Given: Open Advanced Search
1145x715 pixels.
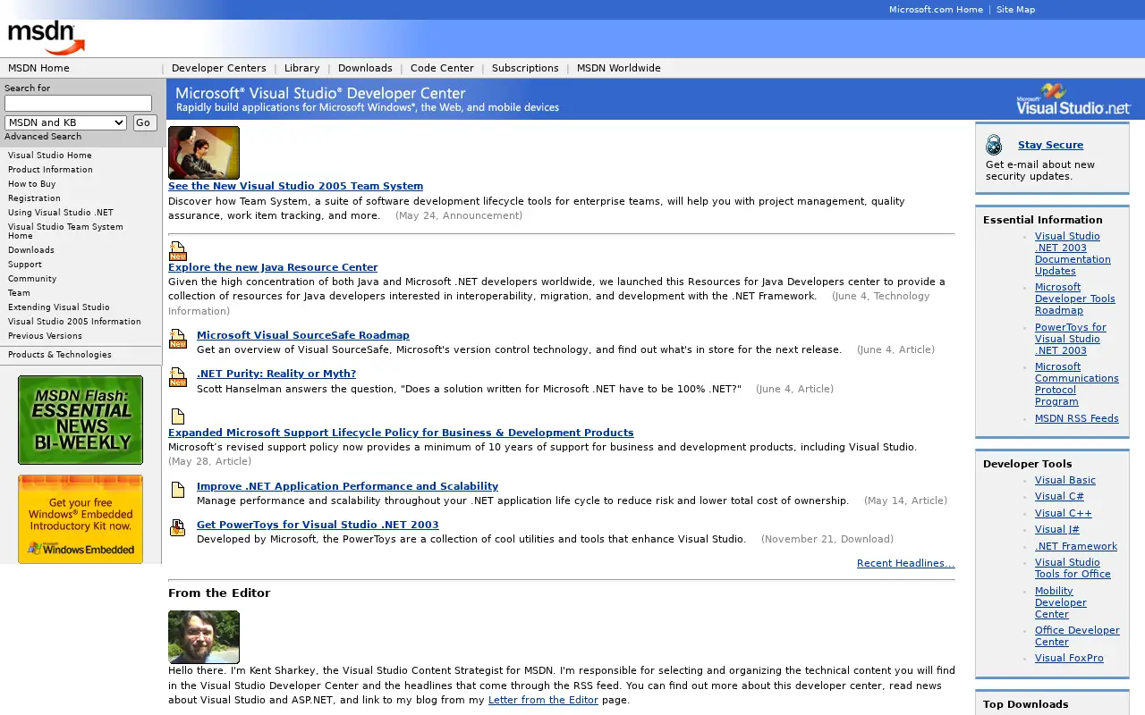Looking at the screenshot, I should [43, 137].
